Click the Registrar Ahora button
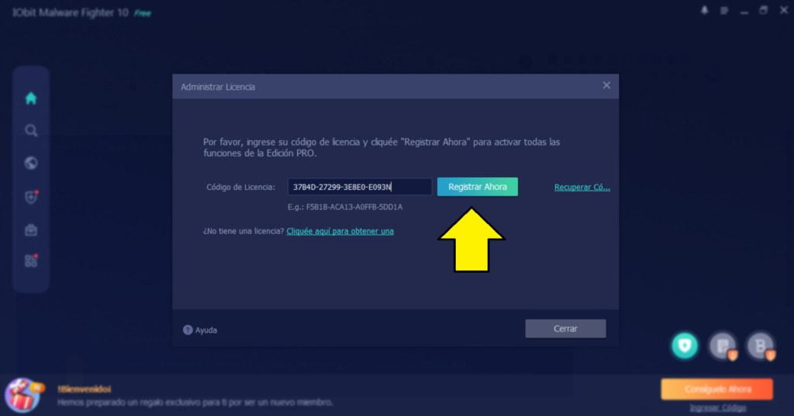Image resolution: width=794 pixels, height=416 pixels. click(478, 187)
